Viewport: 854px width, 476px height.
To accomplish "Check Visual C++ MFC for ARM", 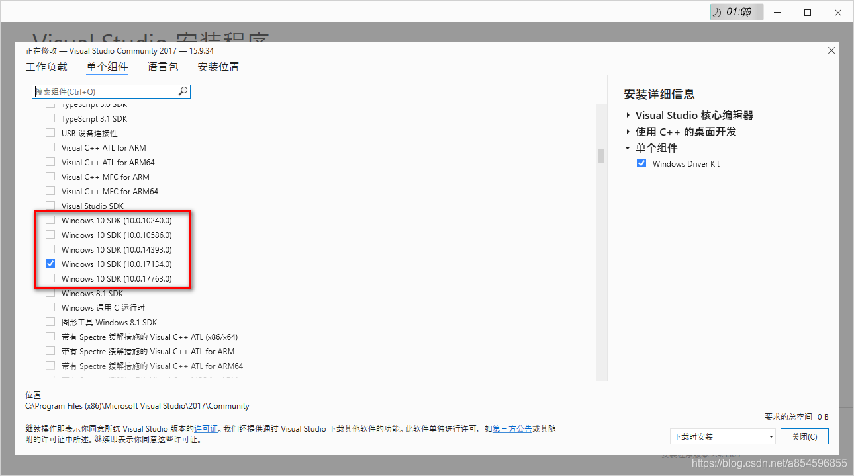I will tap(50, 177).
